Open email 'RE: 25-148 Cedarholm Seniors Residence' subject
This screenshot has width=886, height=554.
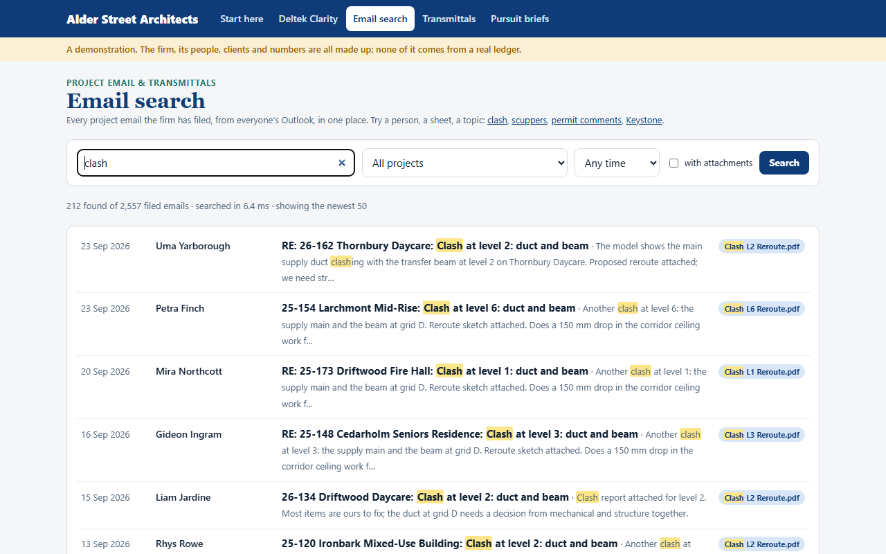click(460, 434)
